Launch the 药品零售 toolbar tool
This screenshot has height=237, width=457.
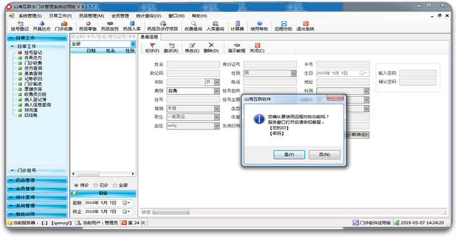point(88,26)
